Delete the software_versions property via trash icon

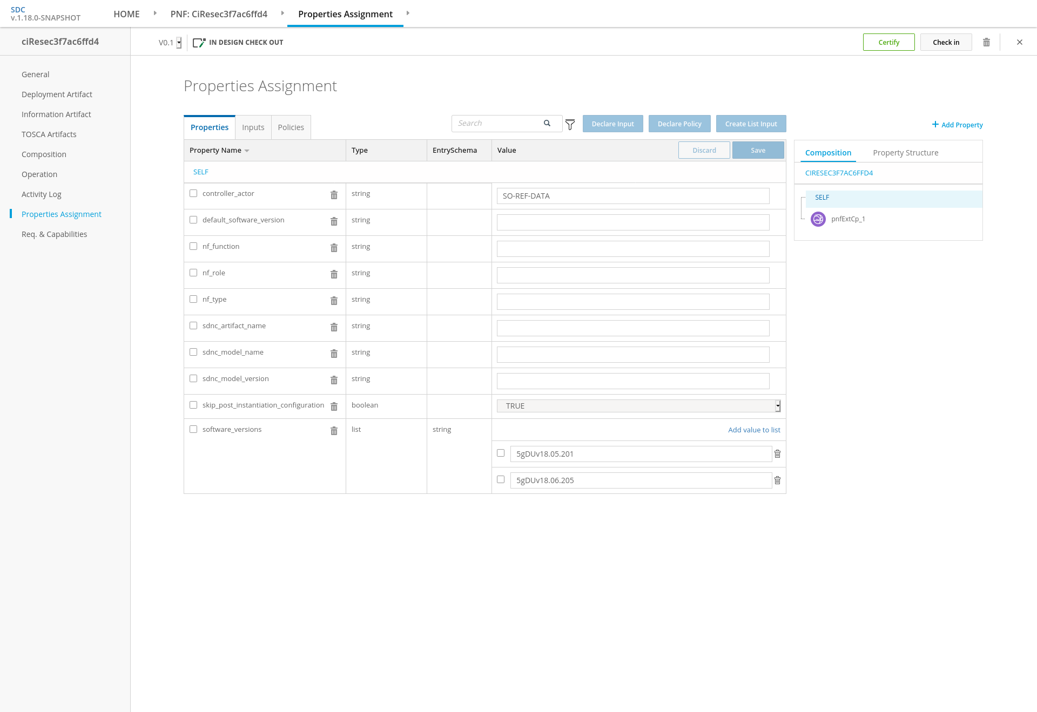(334, 431)
